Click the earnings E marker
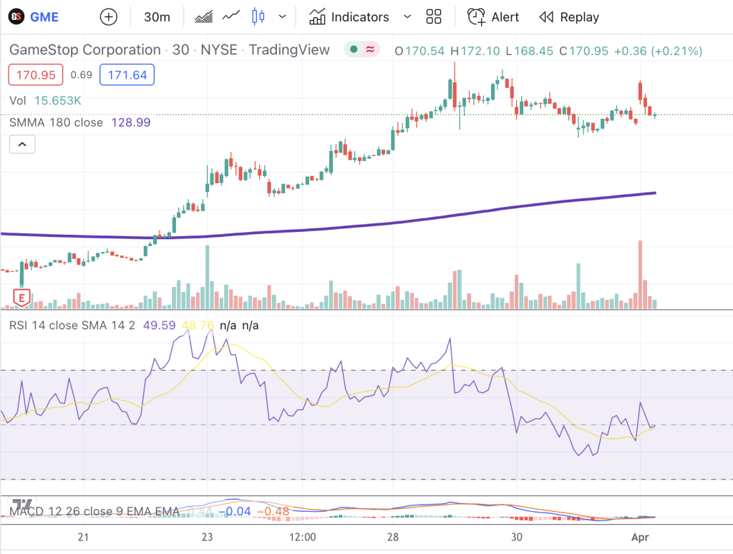 point(21,298)
